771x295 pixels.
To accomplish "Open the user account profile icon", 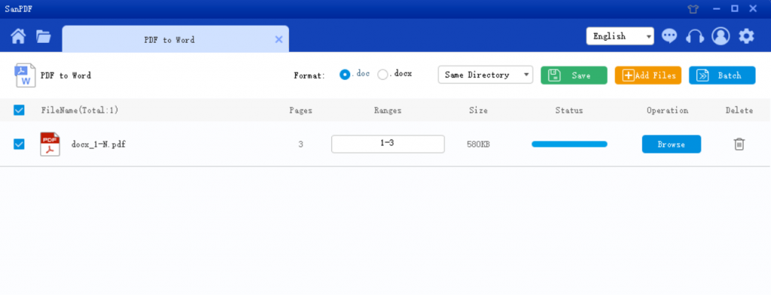I will pos(721,36).
